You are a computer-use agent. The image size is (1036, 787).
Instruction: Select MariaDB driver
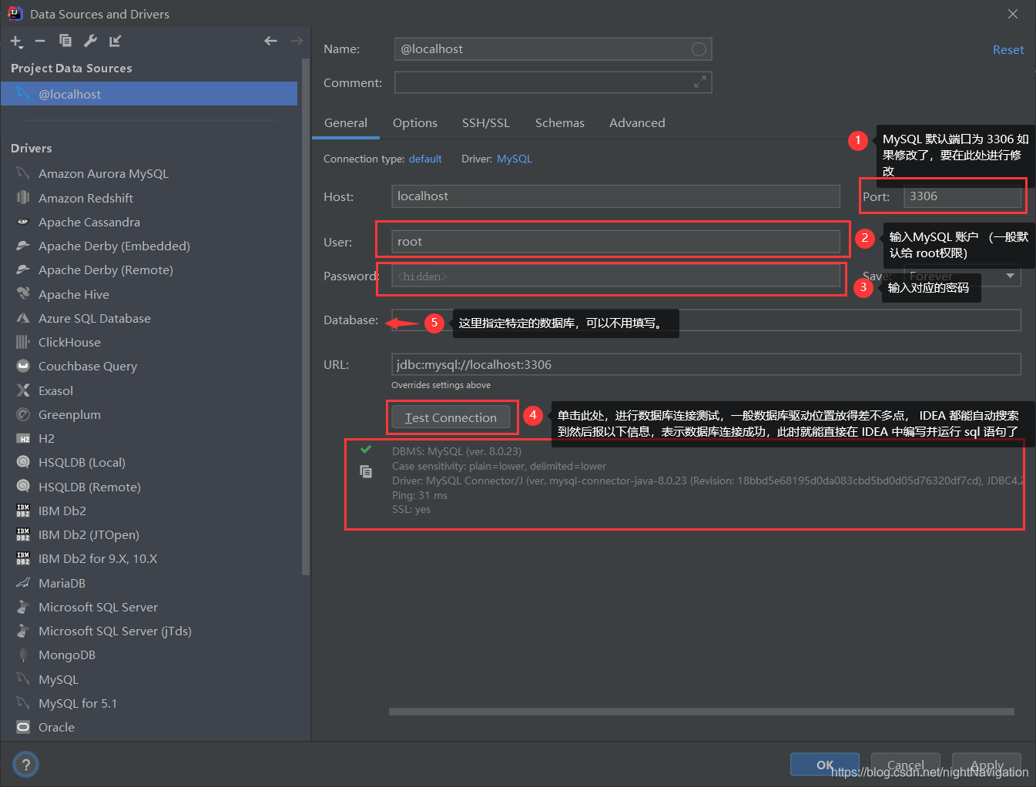(62, 583)
